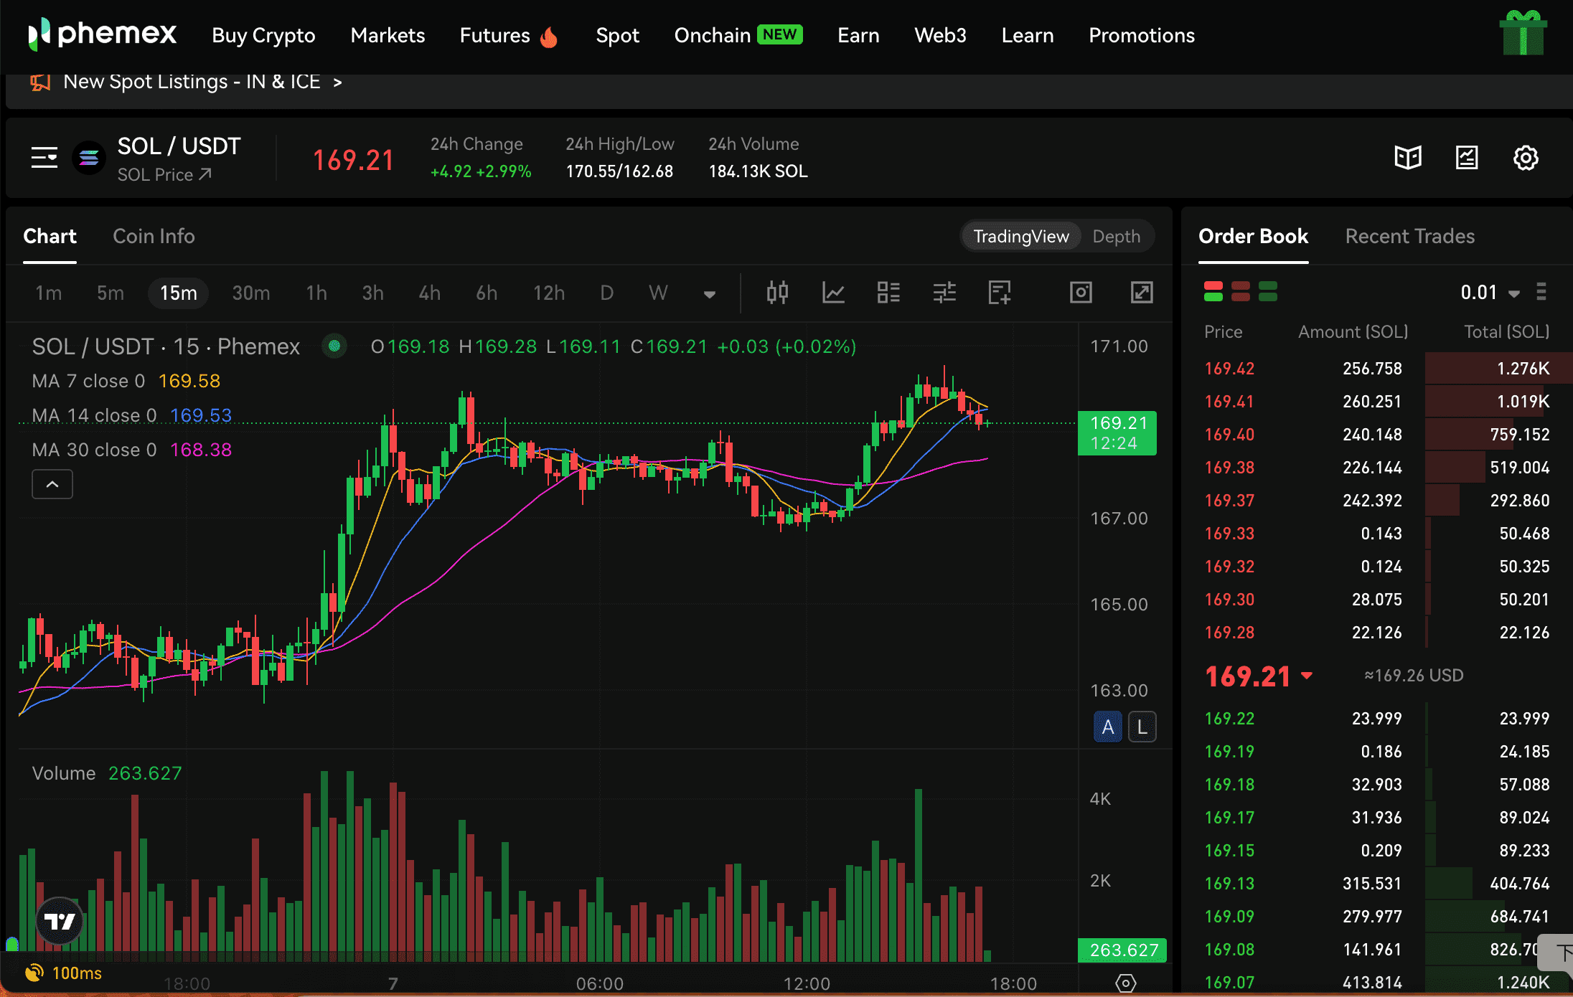Open the SOL Price link

tap(164, 174)
